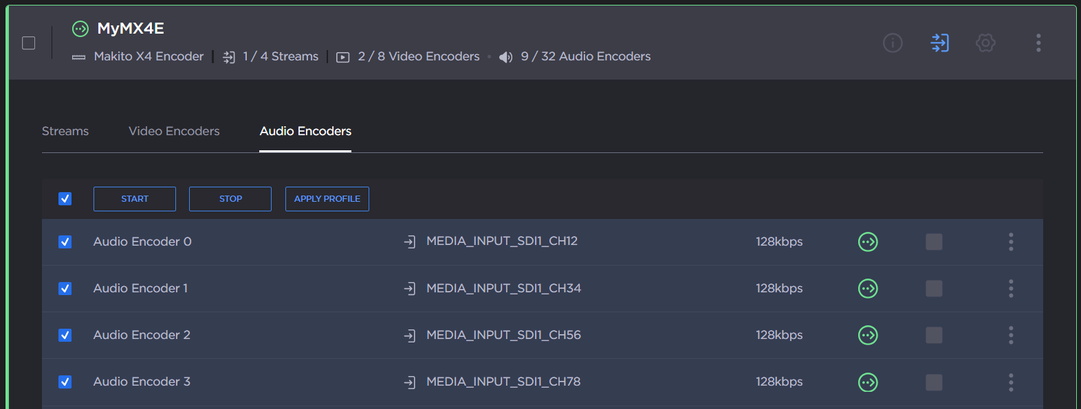The image size is (1081, 409).
Task: Click the blue streams icon in header
Action: click(939, 43)
